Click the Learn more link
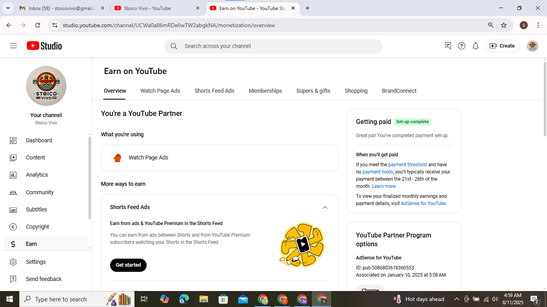This screenshot has width=547, height=307. 384,186
